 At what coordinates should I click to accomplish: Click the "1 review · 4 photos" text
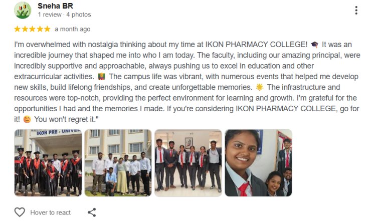[64, 15]
